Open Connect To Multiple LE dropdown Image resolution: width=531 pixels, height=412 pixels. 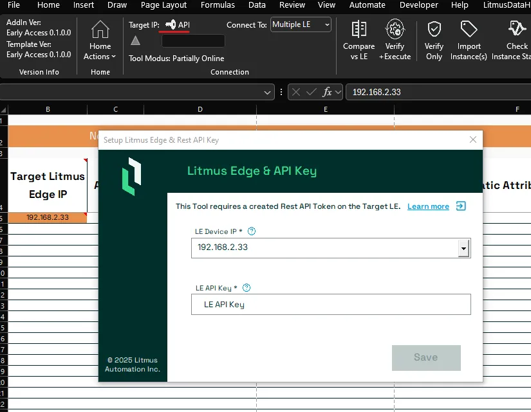coord(301,24)
